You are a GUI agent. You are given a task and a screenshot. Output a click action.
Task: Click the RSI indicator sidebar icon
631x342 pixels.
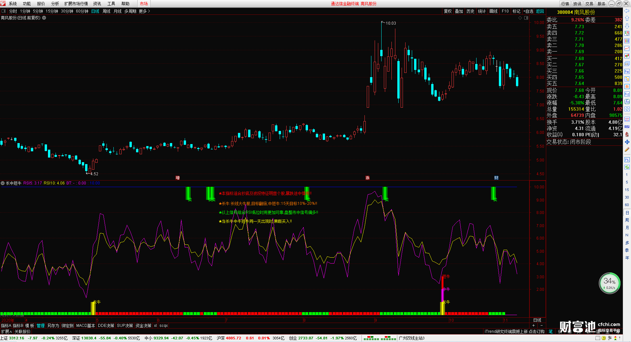pos(627,127)
